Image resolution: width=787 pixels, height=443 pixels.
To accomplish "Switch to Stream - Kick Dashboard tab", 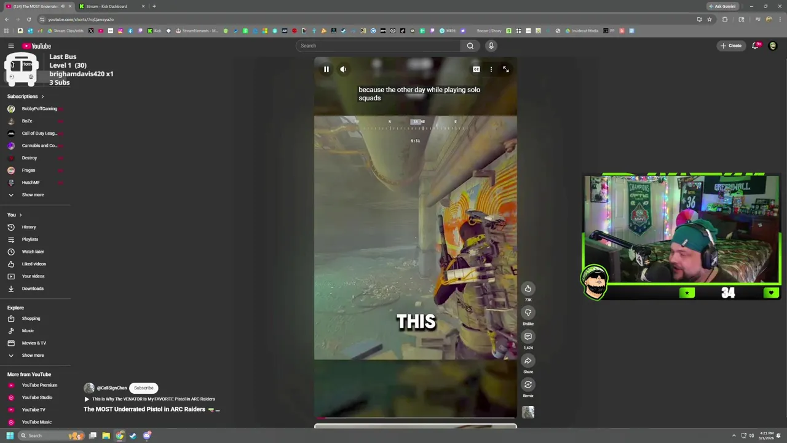I will (x=111, y=6).
